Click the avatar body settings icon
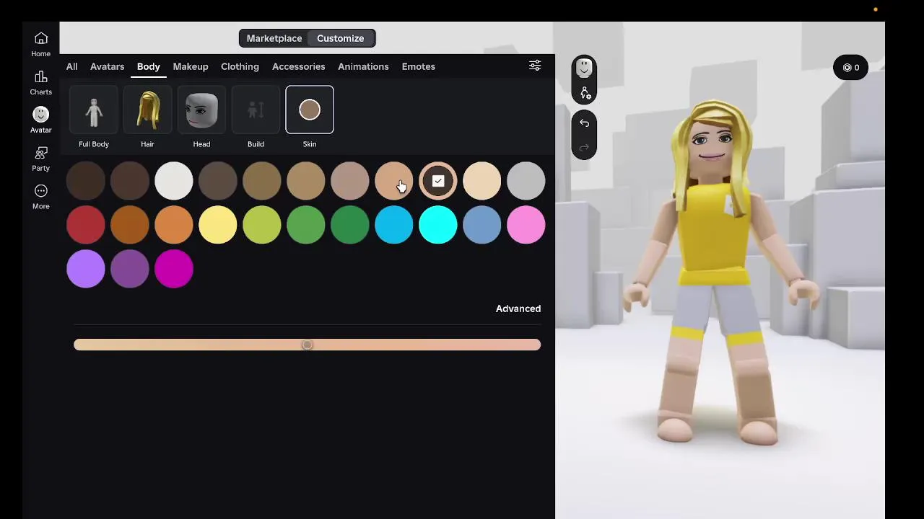 (x=584, y=93)
